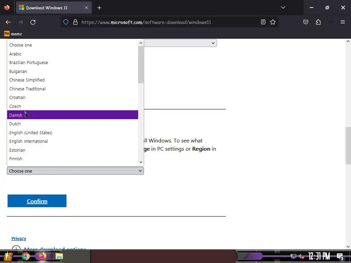Open the notification center icon
Image resolution: width=351 pixels, height=263 pixels.
pos(340,256)
